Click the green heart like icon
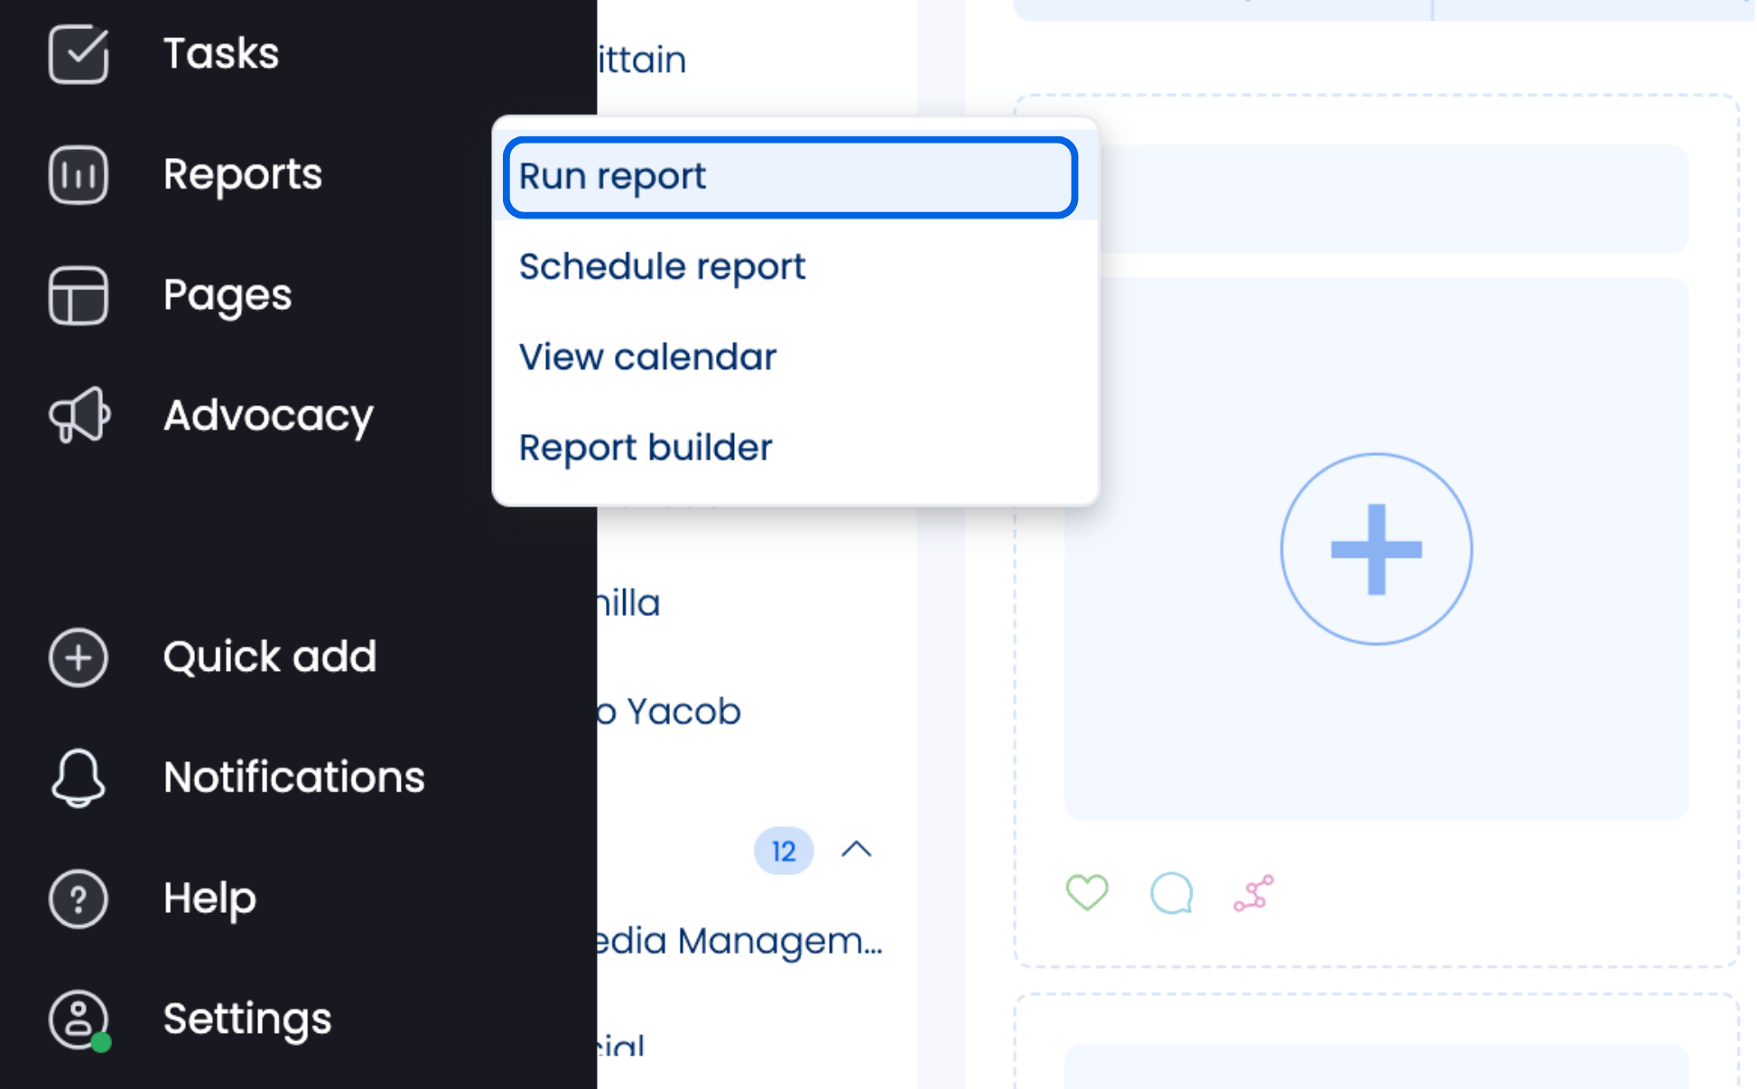Viewport: 1757px width, 1089px height. coord(1087,893)
